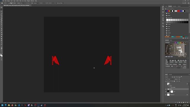Screen dimensions: 190x107
Task: Toggle layer filtering on or off
Action: pos(181,77)
